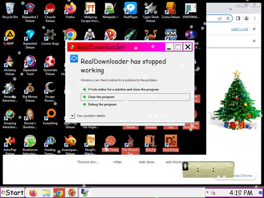
Task: Launch the Everything search shortcut
Action: pyautogui.click(x=50, y=117)
